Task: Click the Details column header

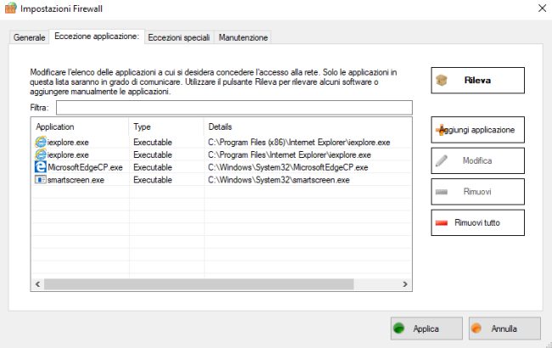Action: [306, 126]
